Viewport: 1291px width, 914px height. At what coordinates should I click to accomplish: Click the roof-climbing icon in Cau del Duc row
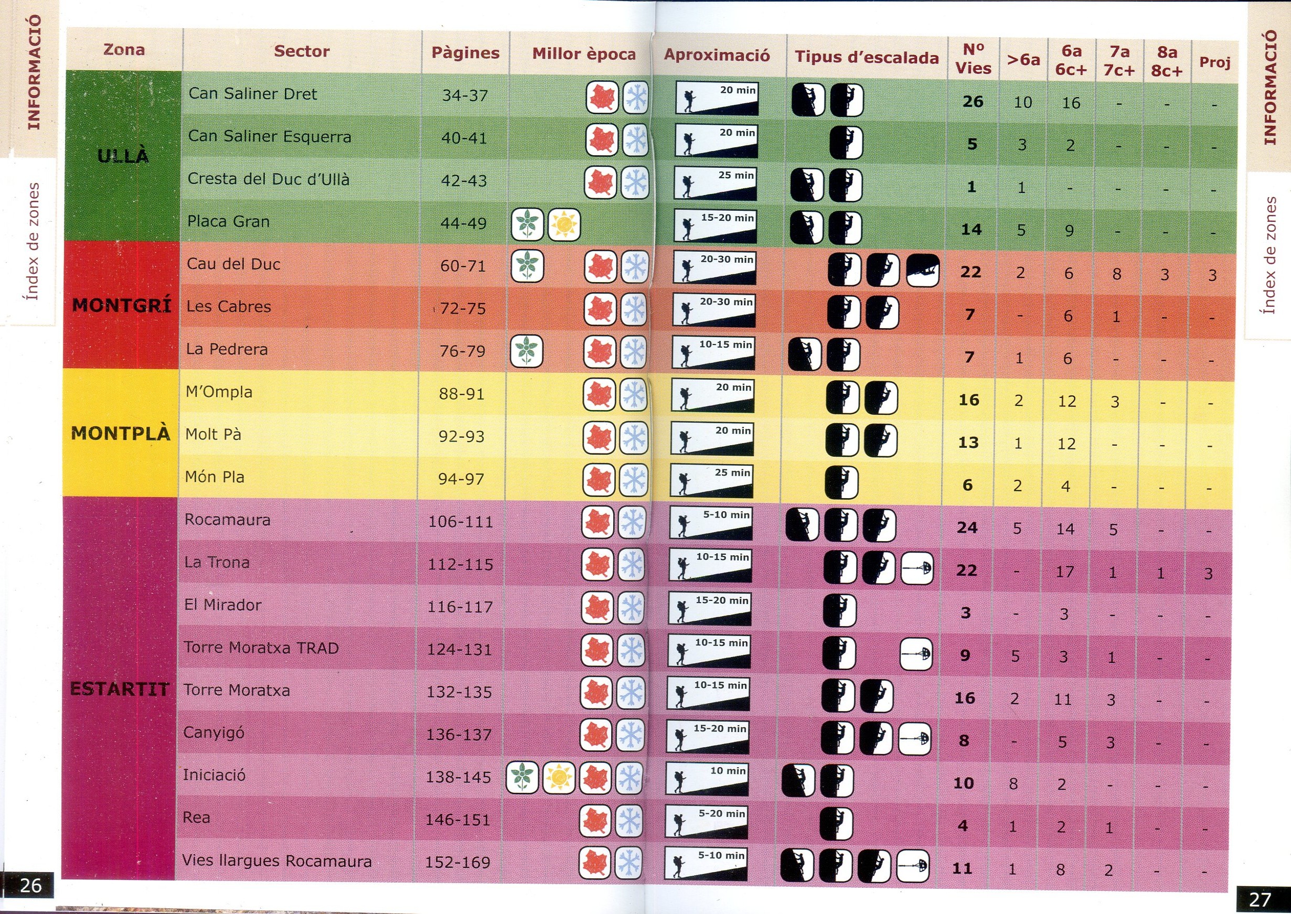[923, 271]
